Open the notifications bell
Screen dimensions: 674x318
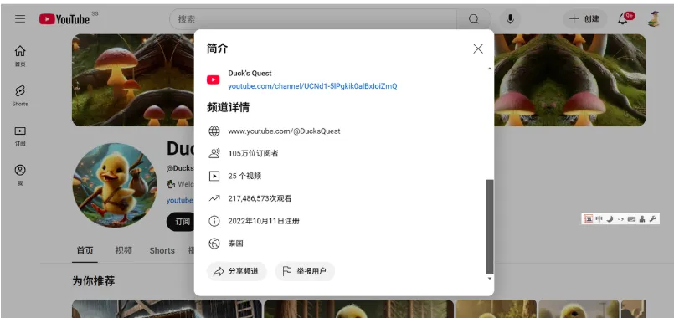pos(622,19)
